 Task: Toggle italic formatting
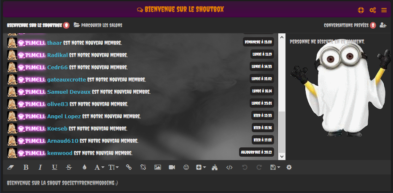click(40, 167)
